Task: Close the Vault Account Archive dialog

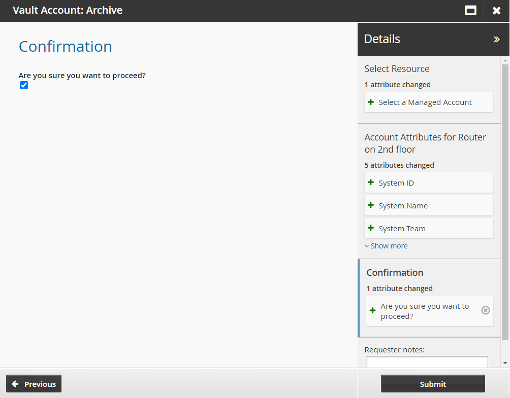Action: click(496, 11)
